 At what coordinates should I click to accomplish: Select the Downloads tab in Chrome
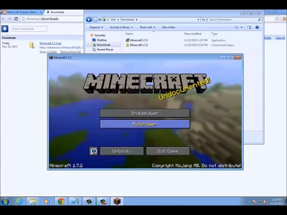coord(57,12)
